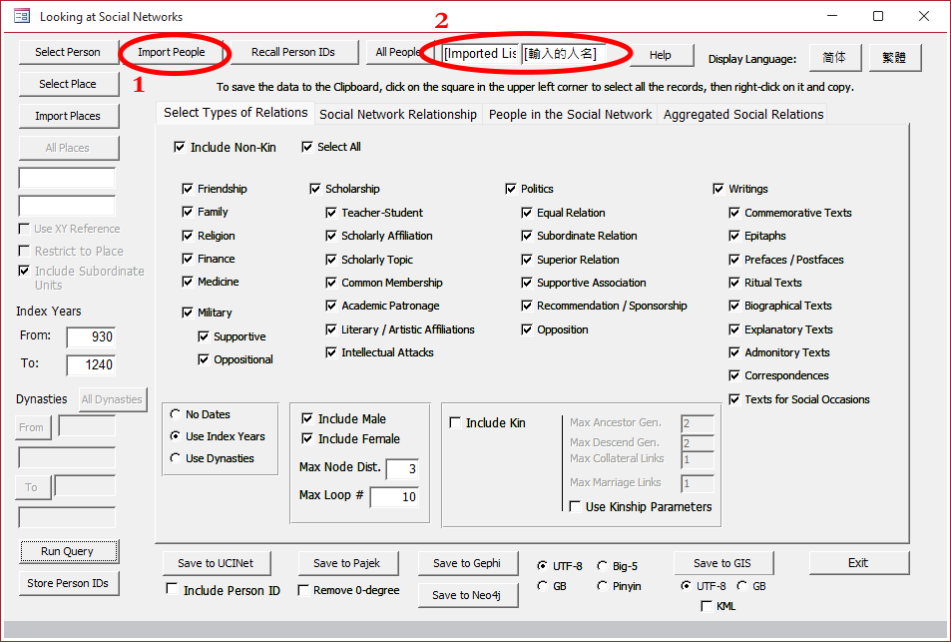Click the Max Node Dist. input box
Image resolution: width=951 pixels, height=642 pixels.
click(401, 468)
